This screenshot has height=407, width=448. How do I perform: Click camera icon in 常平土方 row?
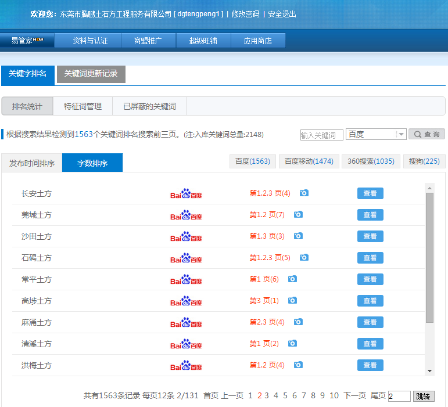292,279
